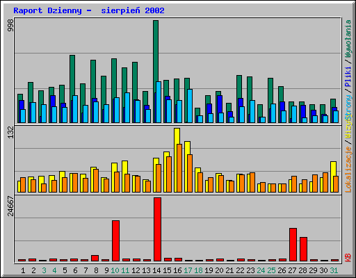Click the light blue bar for day 17

coord(190,106)
